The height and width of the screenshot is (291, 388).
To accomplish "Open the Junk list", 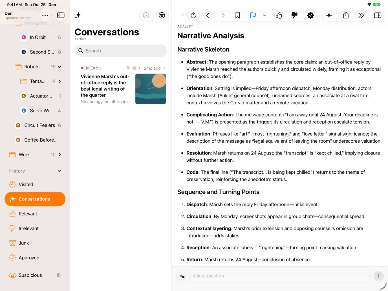I will tap(35, 243).
